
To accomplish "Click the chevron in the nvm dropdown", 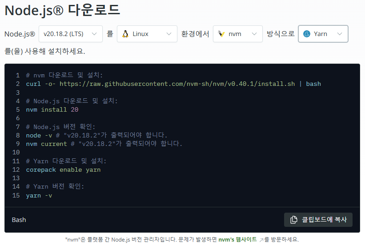I will [254, 34].
